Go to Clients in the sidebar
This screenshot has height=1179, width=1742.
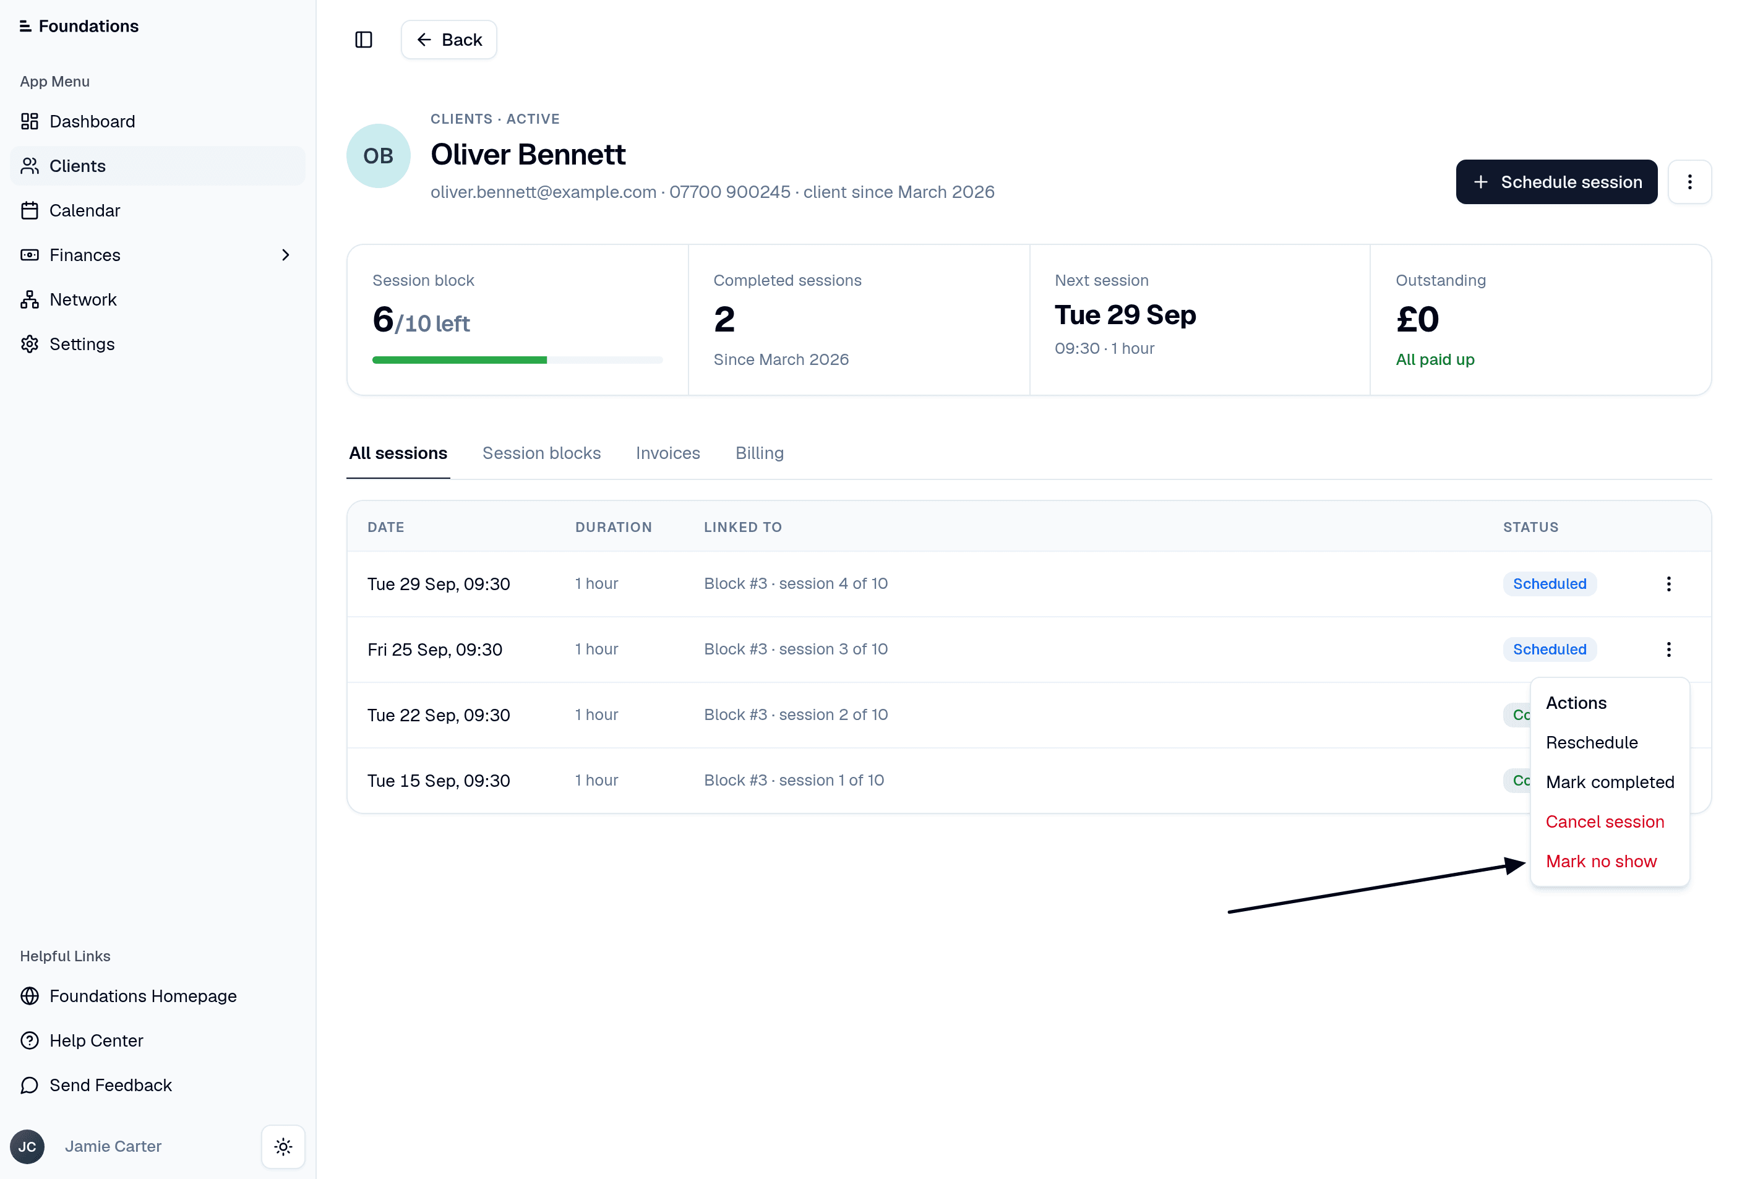(157, 166)
